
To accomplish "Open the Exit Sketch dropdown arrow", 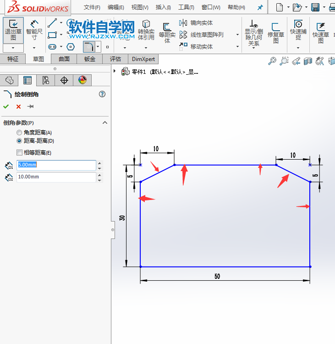I will coord(13,48).
